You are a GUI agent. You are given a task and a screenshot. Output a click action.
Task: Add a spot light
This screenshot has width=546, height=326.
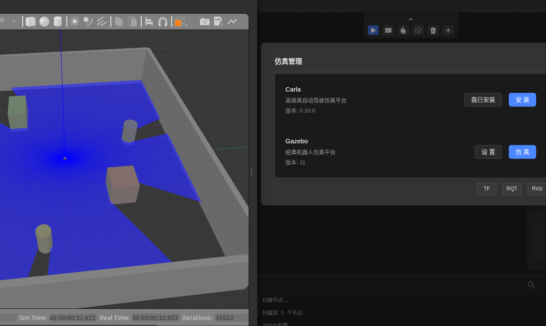coord(88,21)
